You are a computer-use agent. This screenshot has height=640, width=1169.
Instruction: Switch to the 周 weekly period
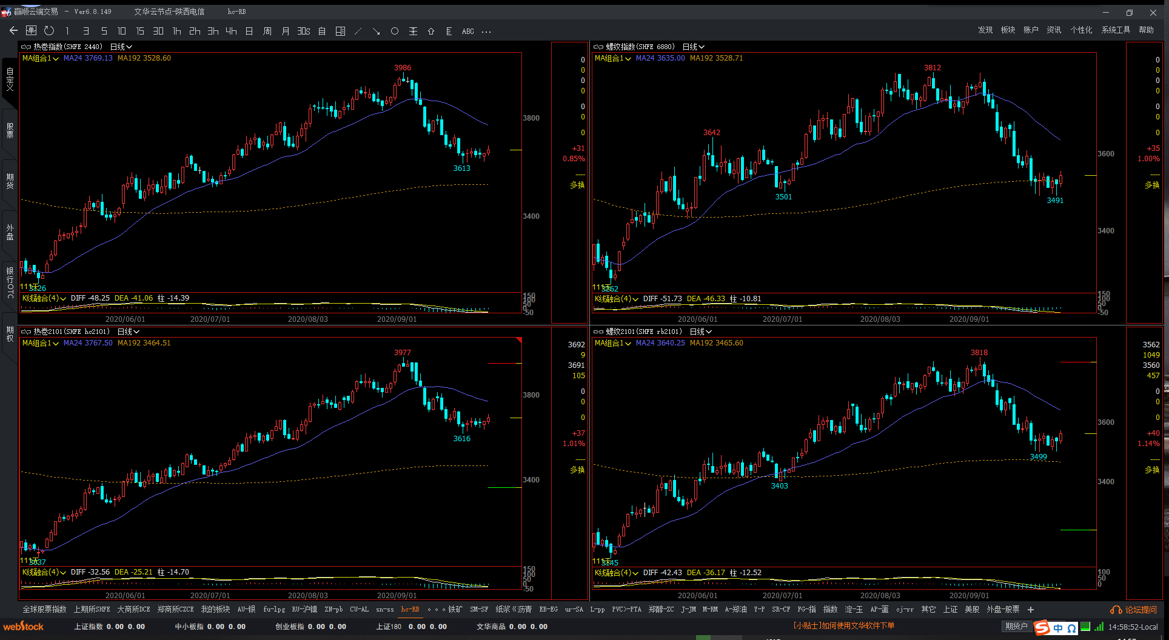(x=267, y=31)
